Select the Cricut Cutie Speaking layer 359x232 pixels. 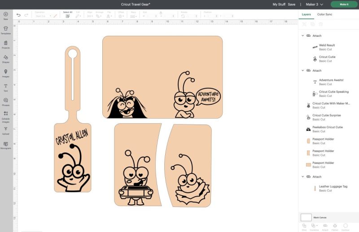(330, 94)
